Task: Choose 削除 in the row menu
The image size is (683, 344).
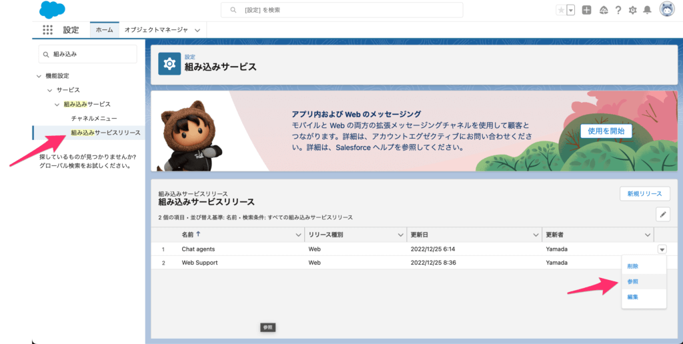Action: pyautogui.click(x=633, y=266)
